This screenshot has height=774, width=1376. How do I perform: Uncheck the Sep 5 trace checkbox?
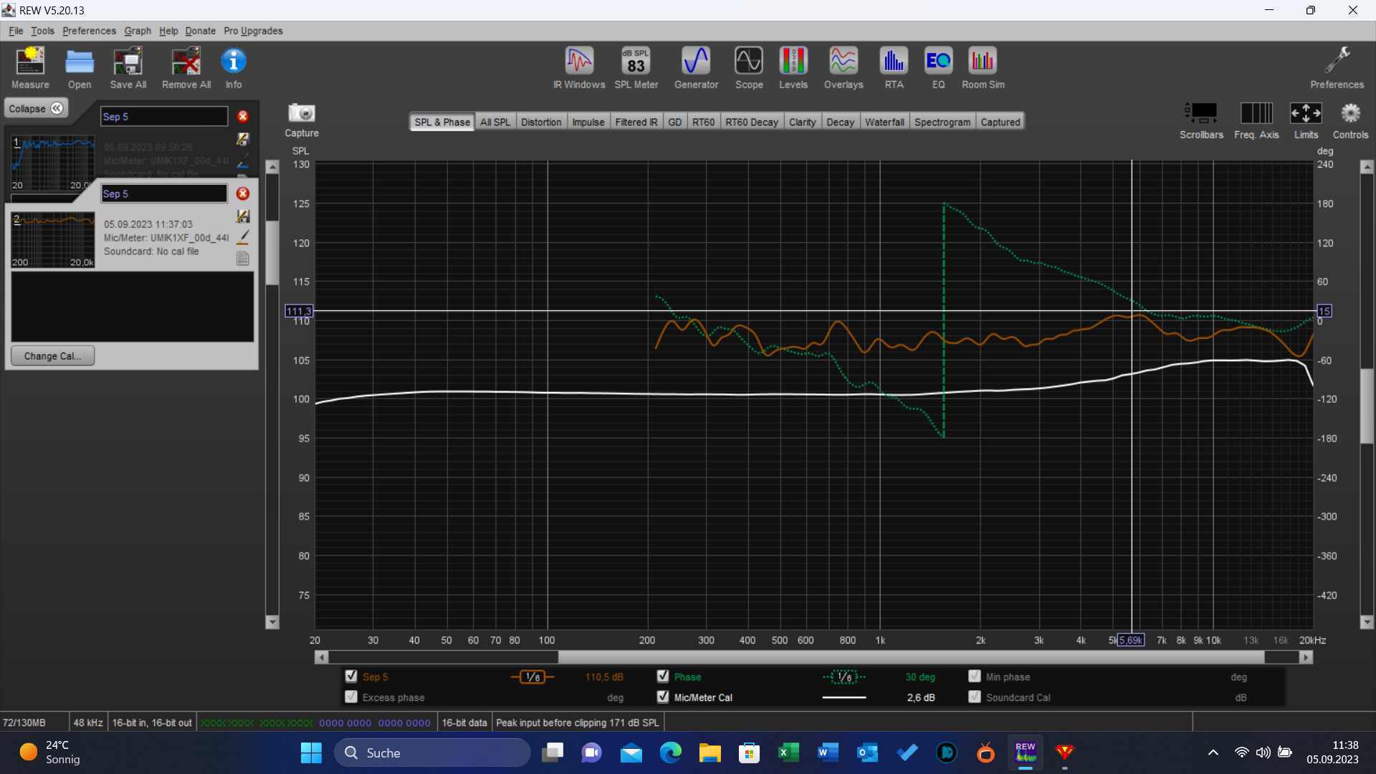tap(351, 676)
